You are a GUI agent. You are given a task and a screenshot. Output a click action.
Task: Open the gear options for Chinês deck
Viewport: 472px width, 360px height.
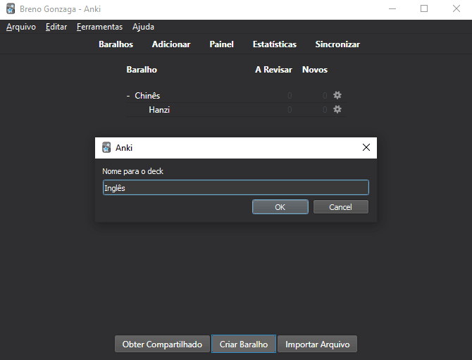click(337, 95)
